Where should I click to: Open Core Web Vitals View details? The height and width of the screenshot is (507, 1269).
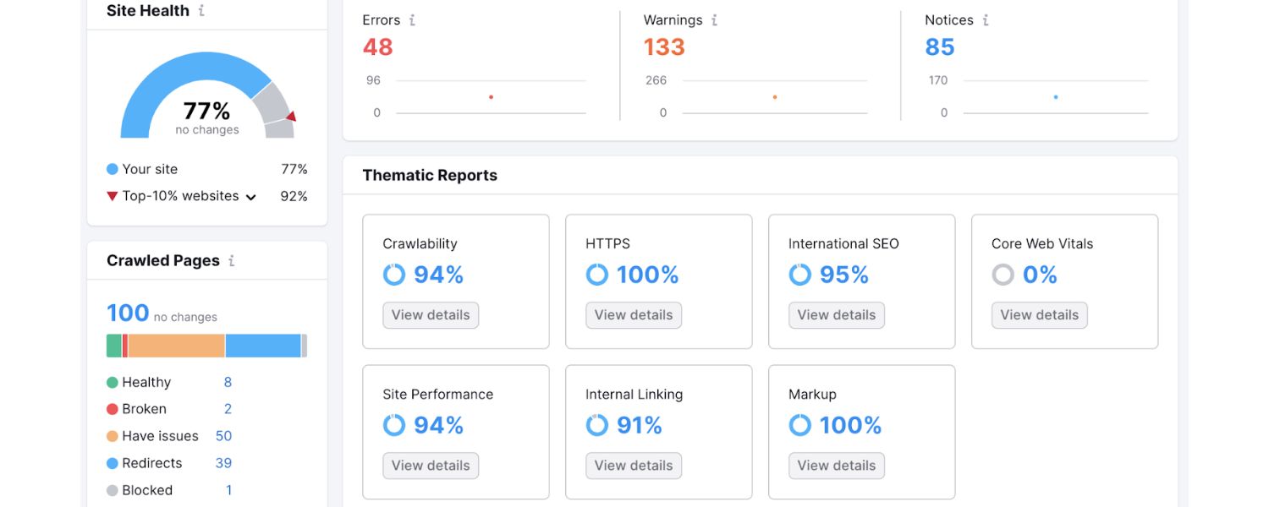(1040, 315)
